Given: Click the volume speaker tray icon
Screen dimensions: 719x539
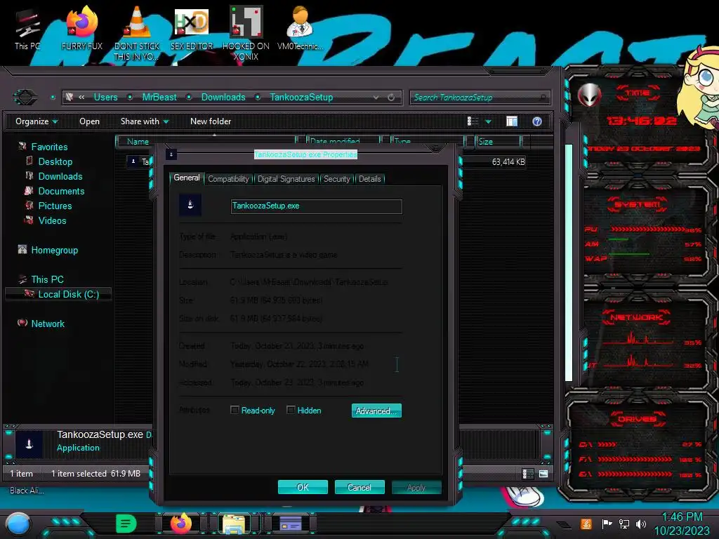Looking at the screenshot, I should point(641,524).
